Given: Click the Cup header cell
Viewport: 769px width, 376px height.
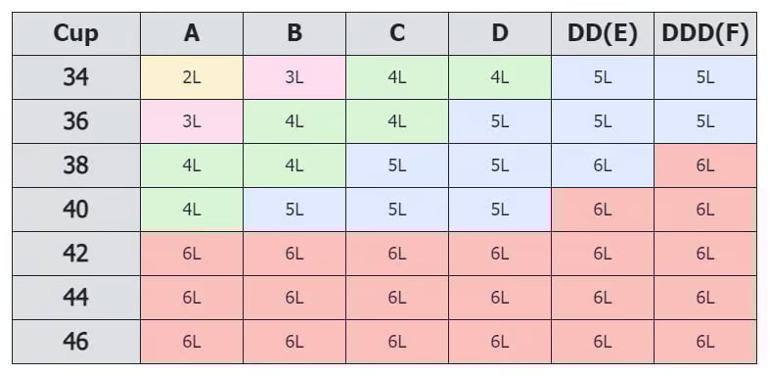Looking at the screenshot, I should pos(76,34).
